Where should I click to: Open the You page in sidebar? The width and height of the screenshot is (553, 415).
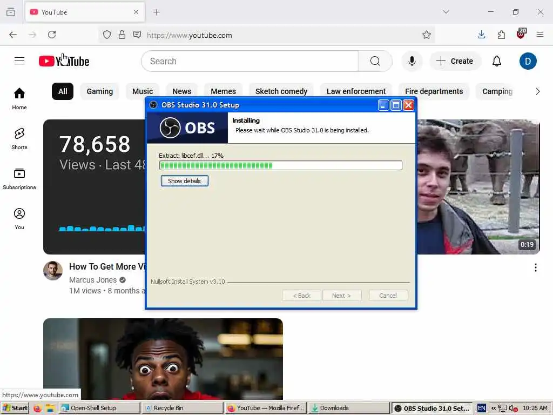click(x=19, y=219)
